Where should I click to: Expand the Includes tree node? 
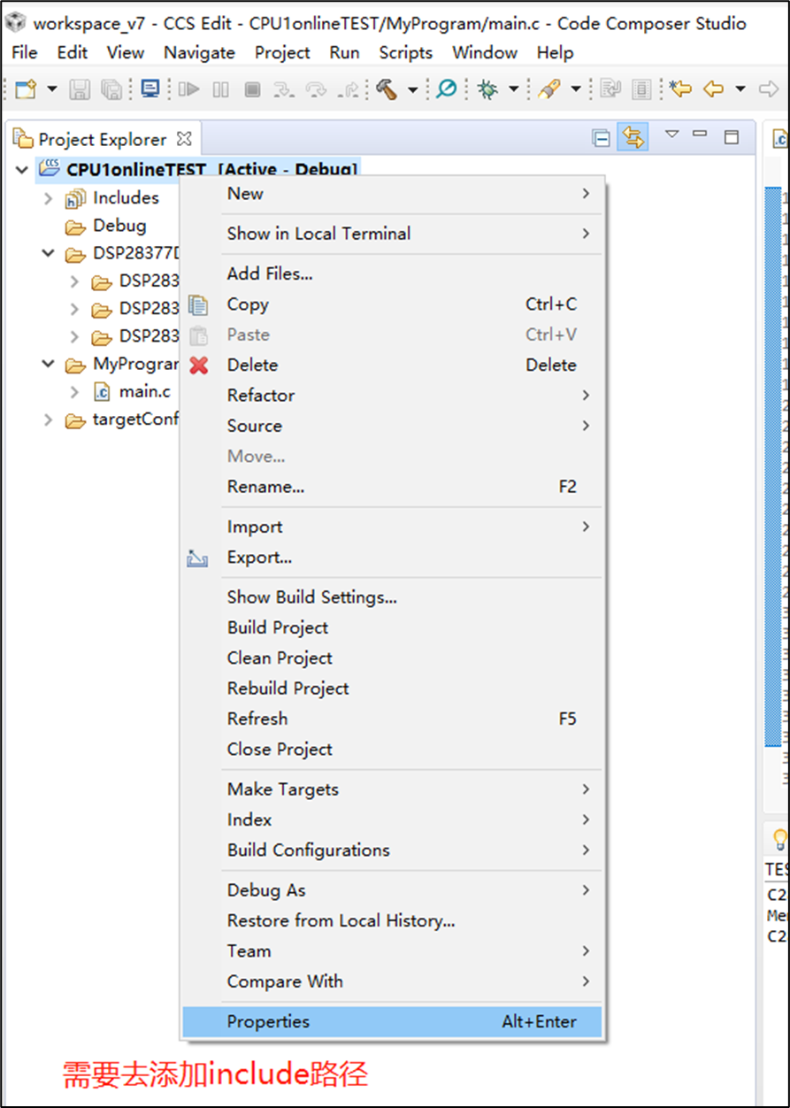pos(49,198)
